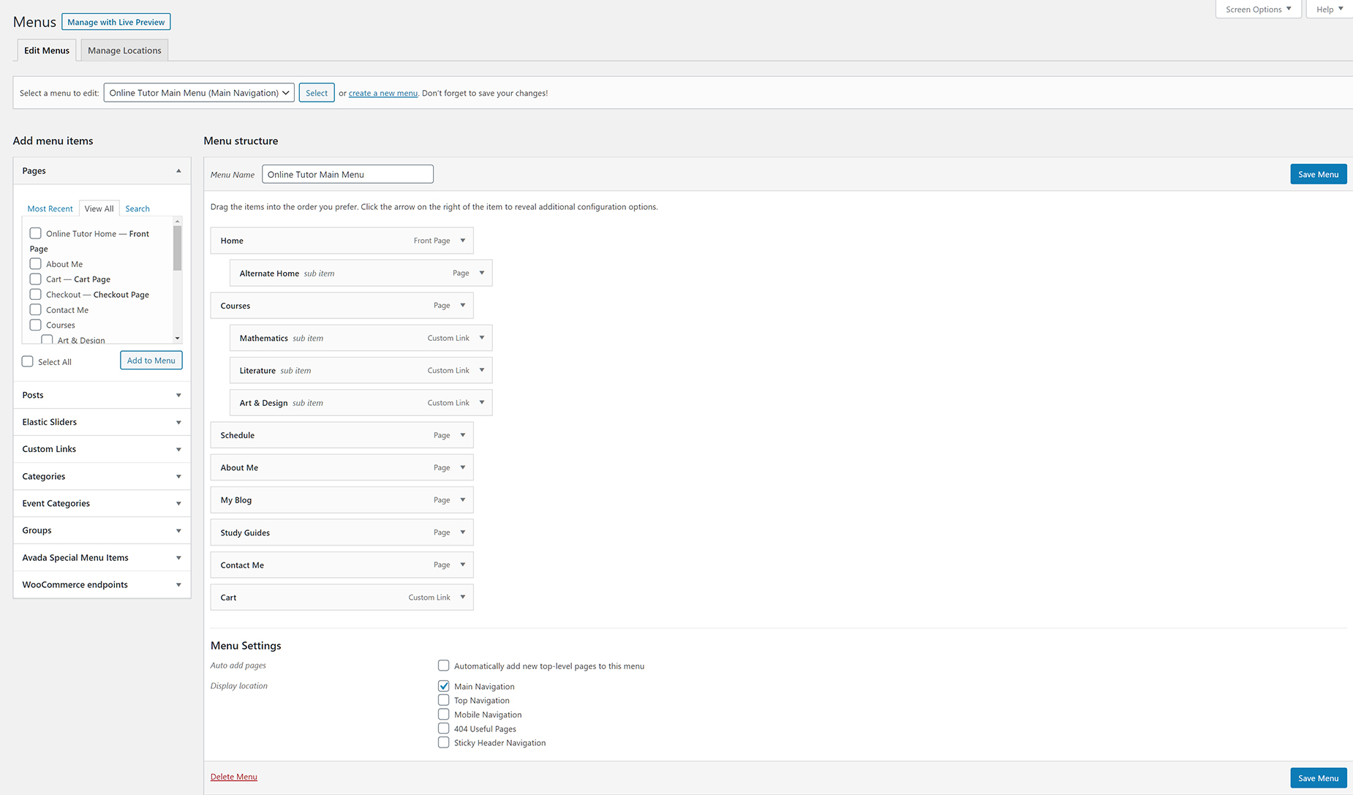Click Add to Menu button
The image size is (1353, 795).
(151, 361)
